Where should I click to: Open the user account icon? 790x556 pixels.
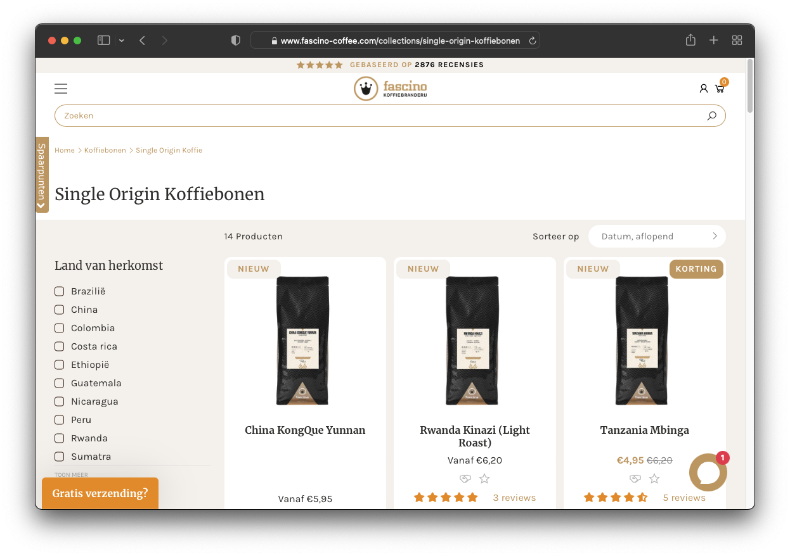coord(703,89)
